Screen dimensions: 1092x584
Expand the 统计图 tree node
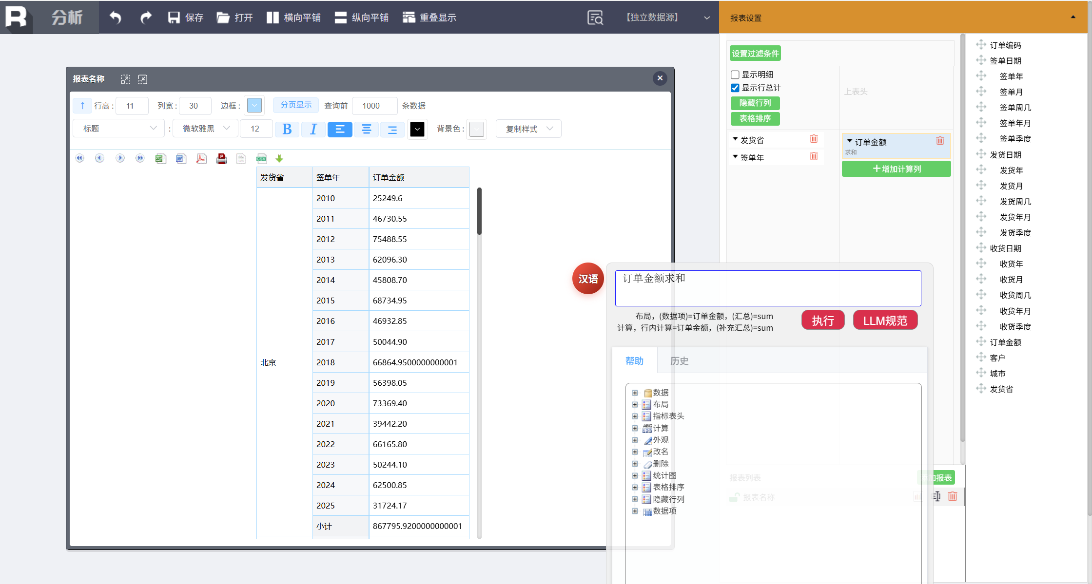coord(635,475)
